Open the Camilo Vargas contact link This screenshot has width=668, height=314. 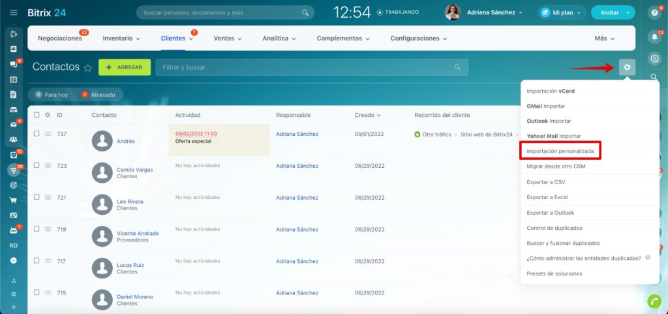[x=135, y=170]
